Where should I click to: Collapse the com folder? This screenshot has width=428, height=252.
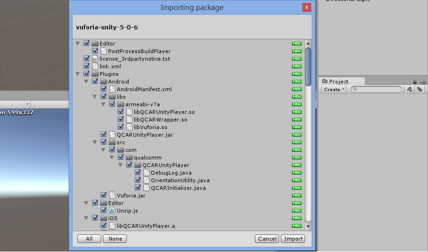tap(103, 150)
